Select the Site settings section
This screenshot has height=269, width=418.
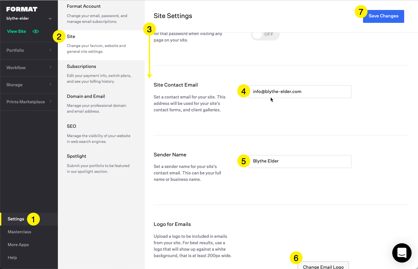click(101, 45)
